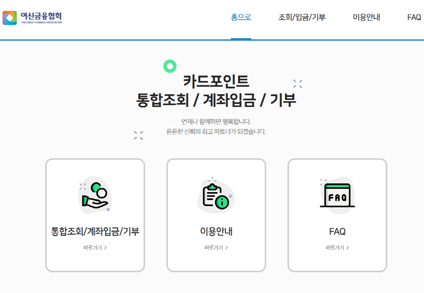Screen dimensions: 424x293
Task: Select the 이용안내 card title
Action: (216, 232)
